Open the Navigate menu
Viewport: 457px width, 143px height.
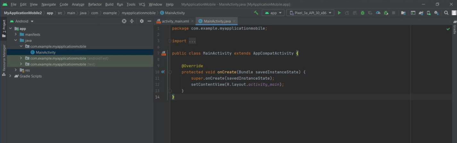click(x=49, y=4)
